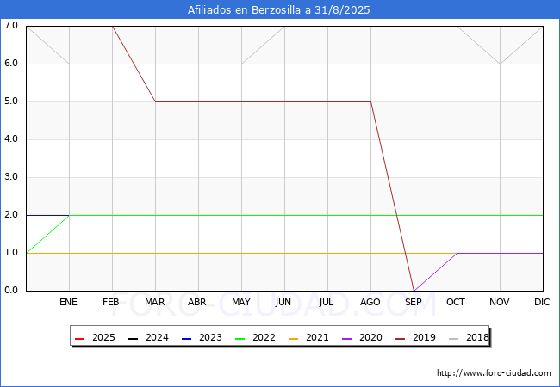The height and width of the screenshot is (387, 560).
Task: Click the MAY month axis label
Action: tap(241, 302)
